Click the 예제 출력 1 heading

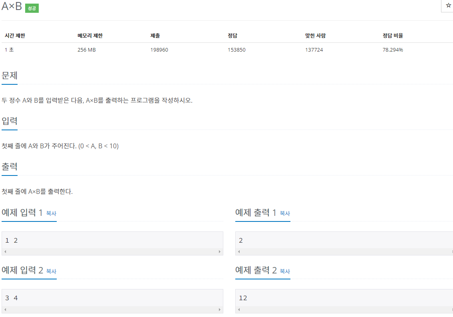point(256,213)
